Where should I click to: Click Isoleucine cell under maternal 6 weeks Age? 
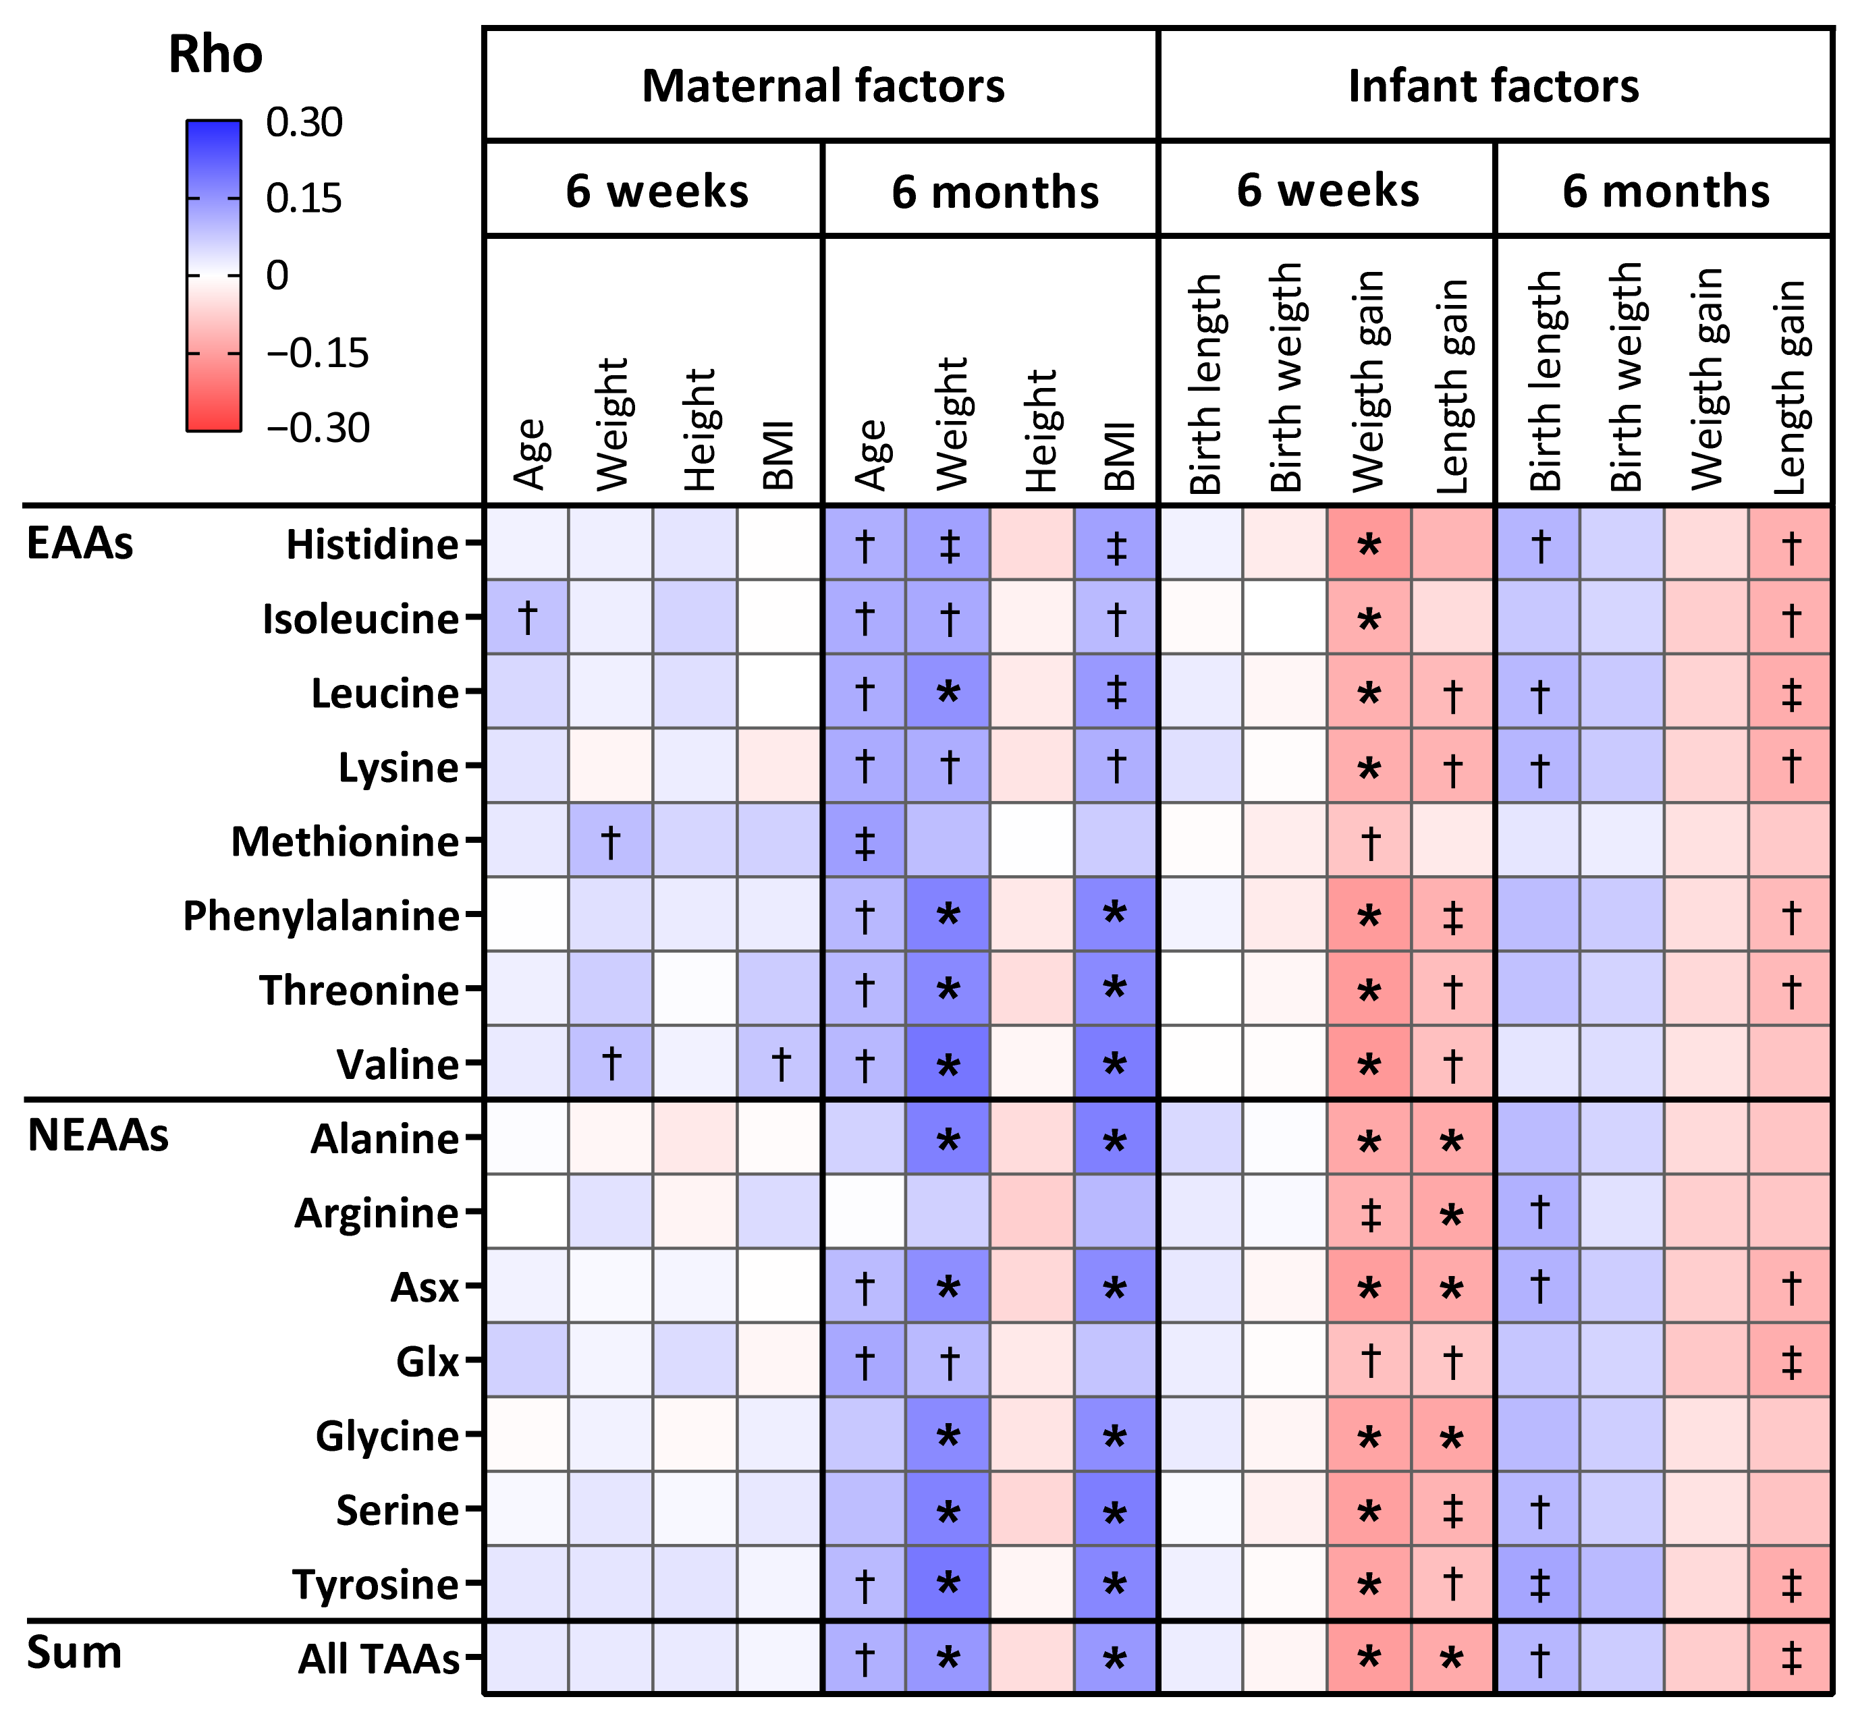[526, 617]
